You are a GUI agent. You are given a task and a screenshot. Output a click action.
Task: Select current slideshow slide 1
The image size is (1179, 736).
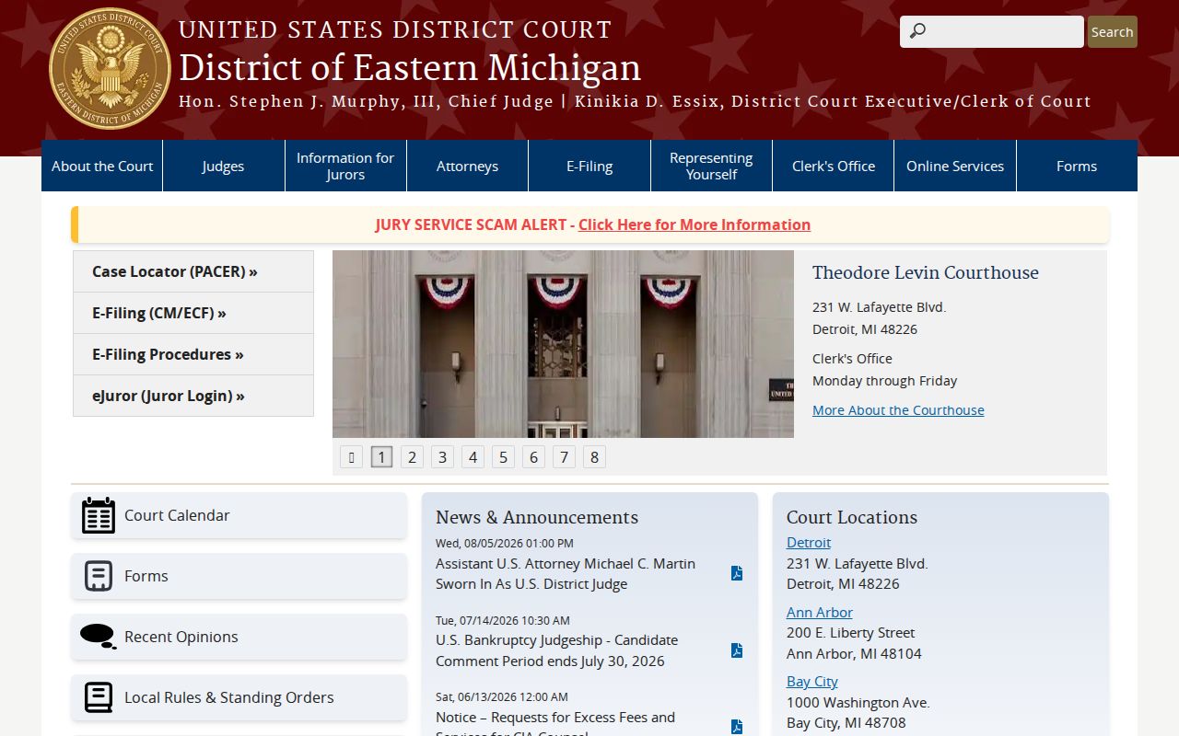tap(382, 457)
